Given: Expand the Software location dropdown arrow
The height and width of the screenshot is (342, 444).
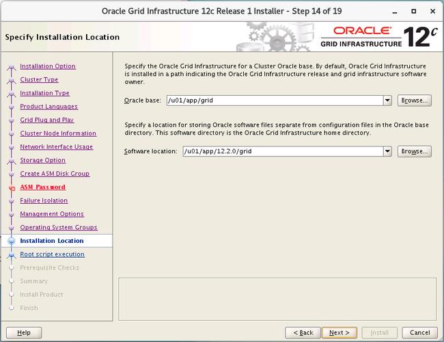Looking at the screenshot, I should click(x=387, y=151).
